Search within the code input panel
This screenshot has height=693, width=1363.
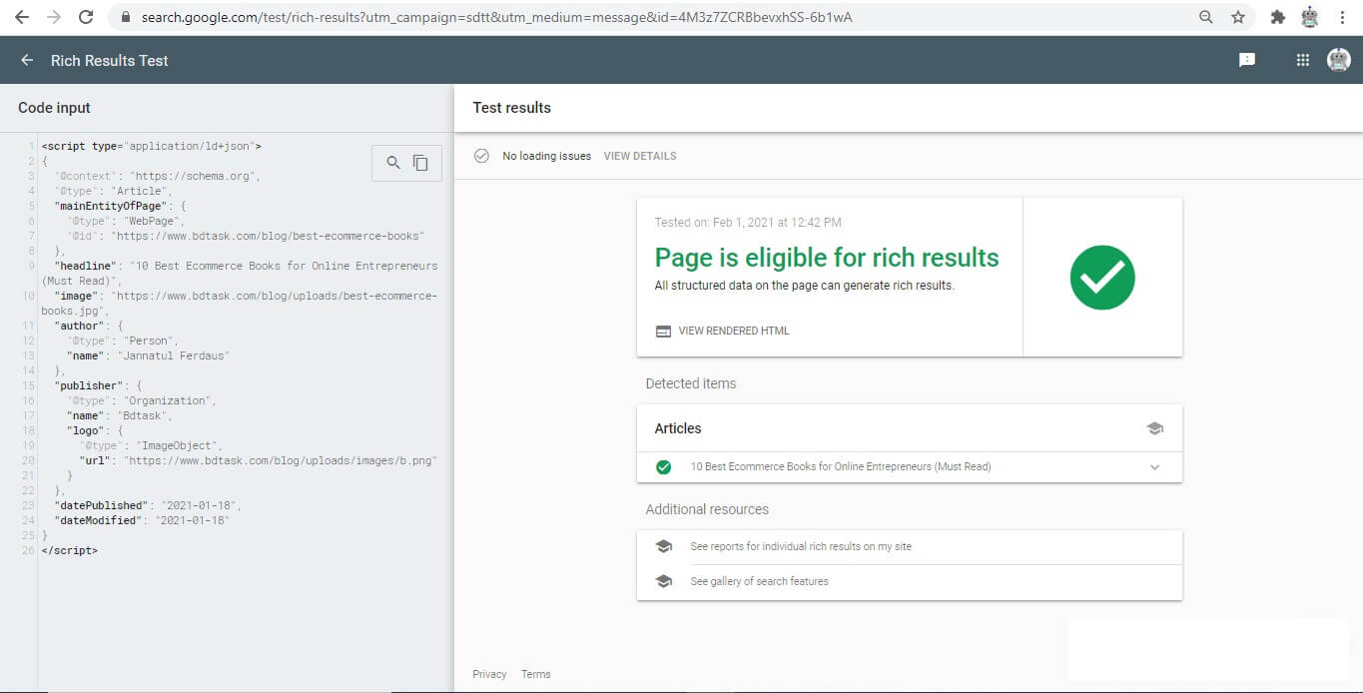[x=391, y=162]
